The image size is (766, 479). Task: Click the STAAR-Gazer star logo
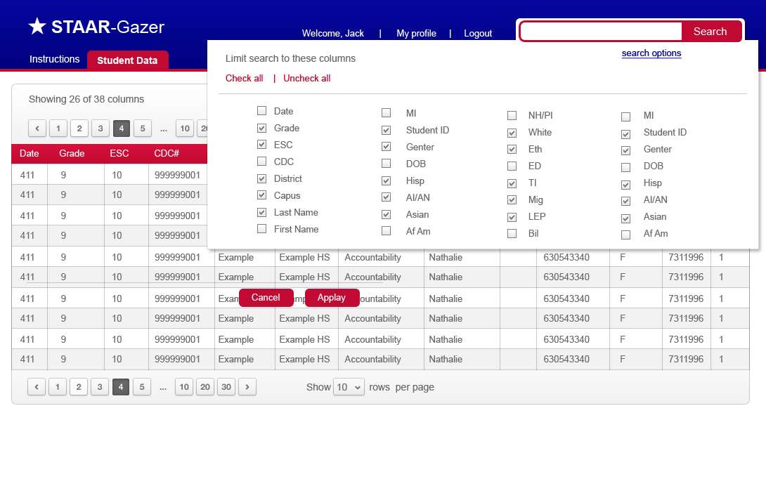coord(37,27)
